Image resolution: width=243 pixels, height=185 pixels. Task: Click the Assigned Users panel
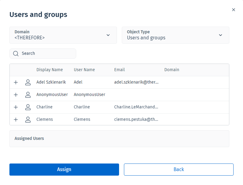(x=119, y=139)
